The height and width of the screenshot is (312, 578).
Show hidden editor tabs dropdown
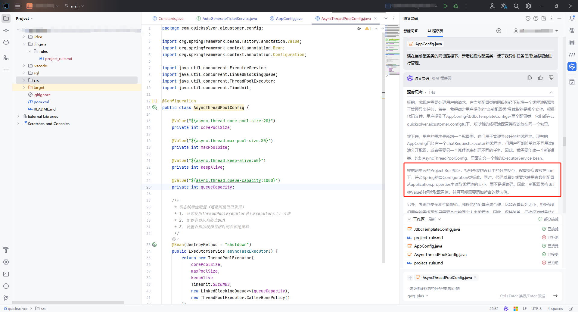click(x=386, y=18)
